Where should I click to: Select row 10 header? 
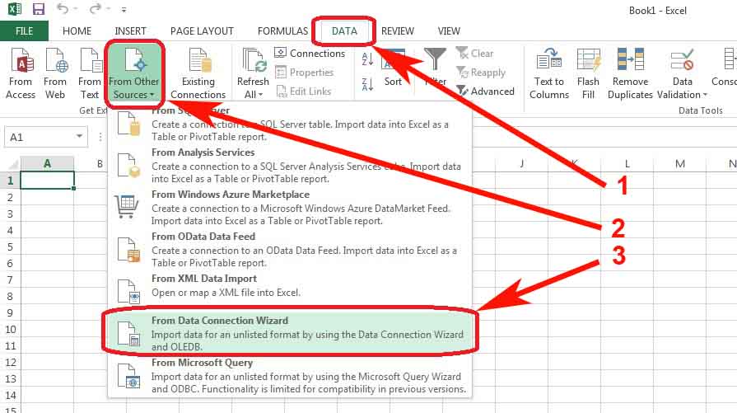[x=10, y=329]
